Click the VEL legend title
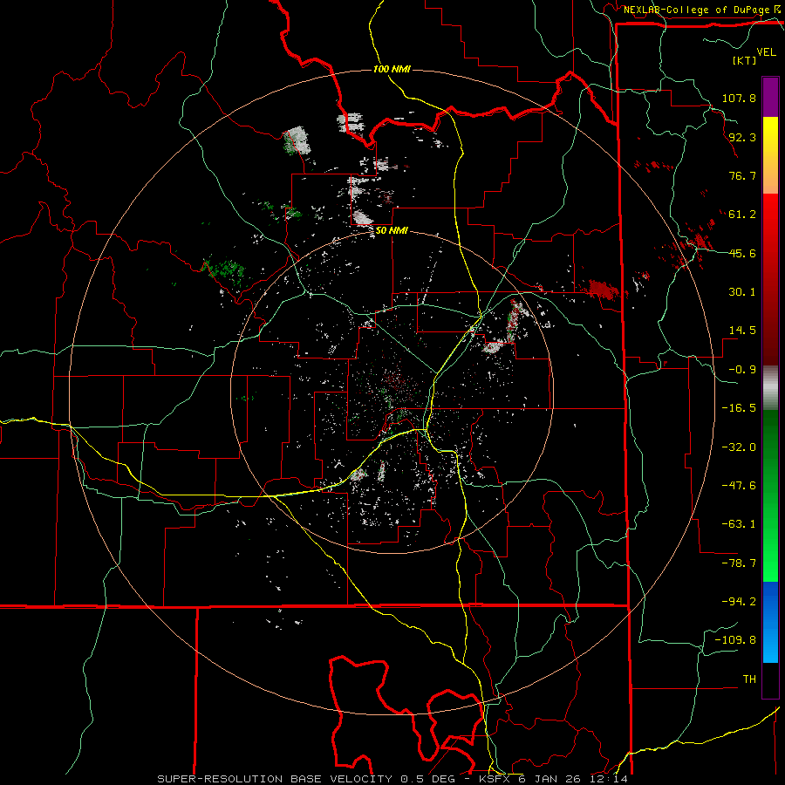 pos(767,52)
